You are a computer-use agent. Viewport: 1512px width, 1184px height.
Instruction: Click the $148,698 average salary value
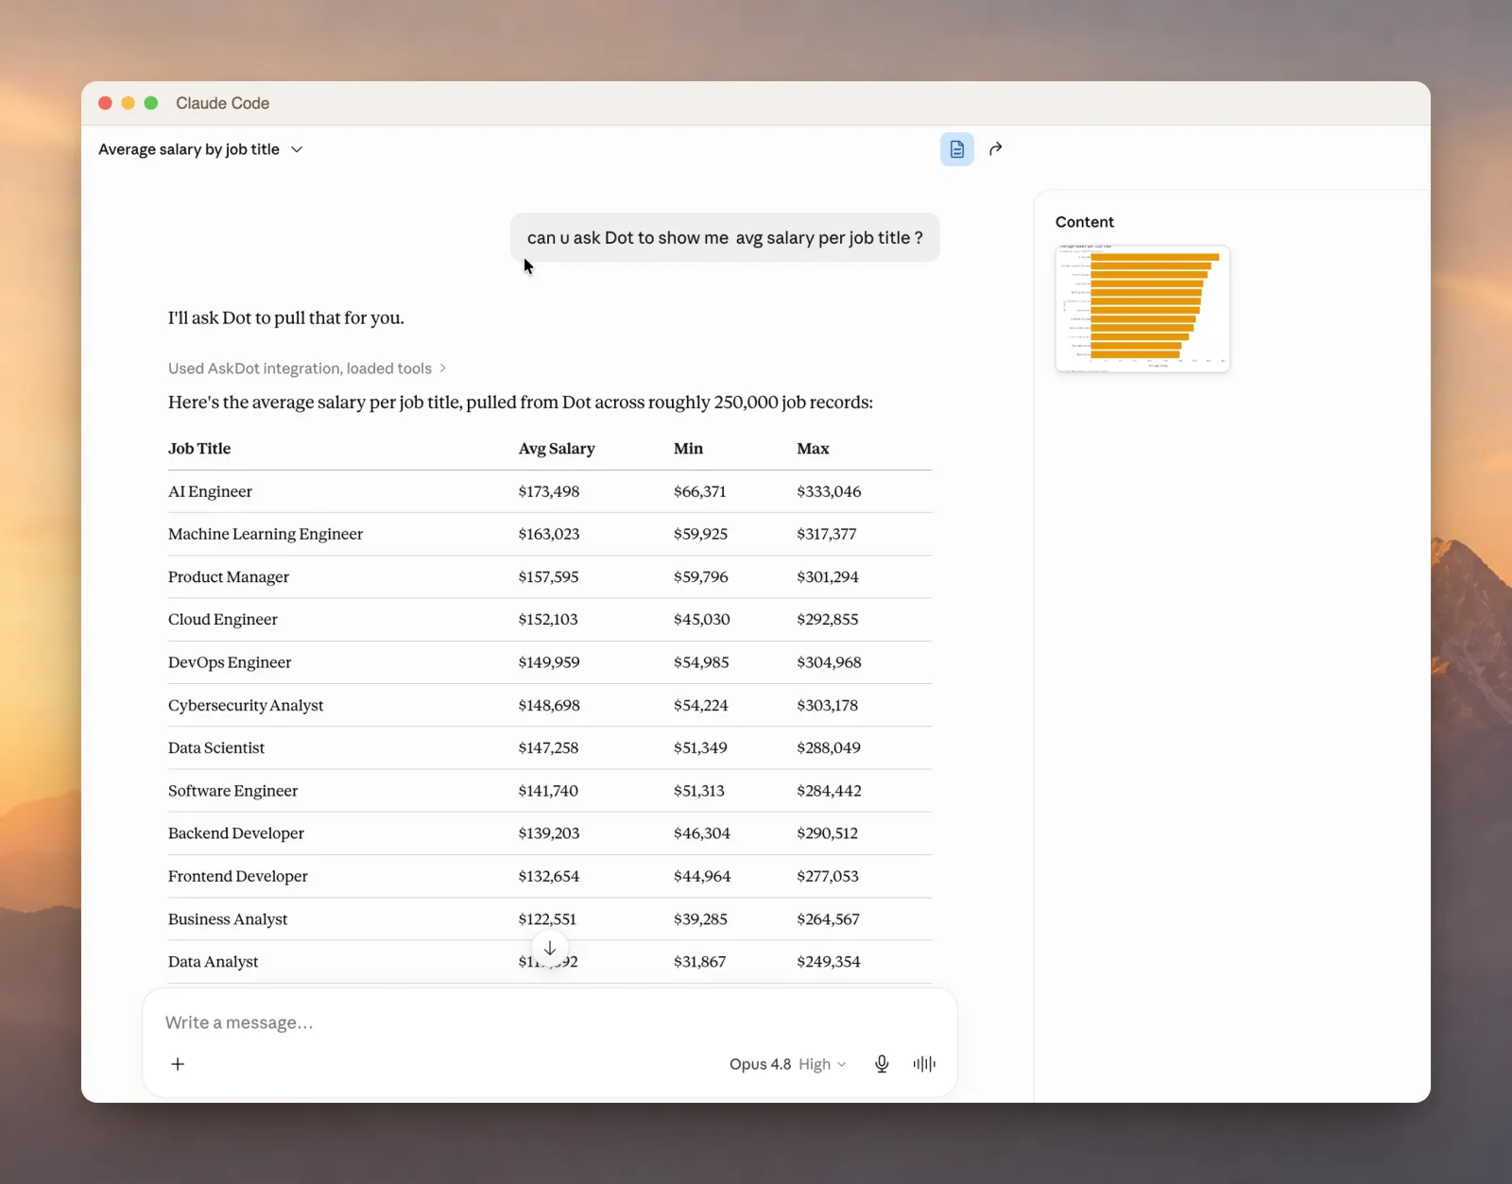[x=549, y=705]
